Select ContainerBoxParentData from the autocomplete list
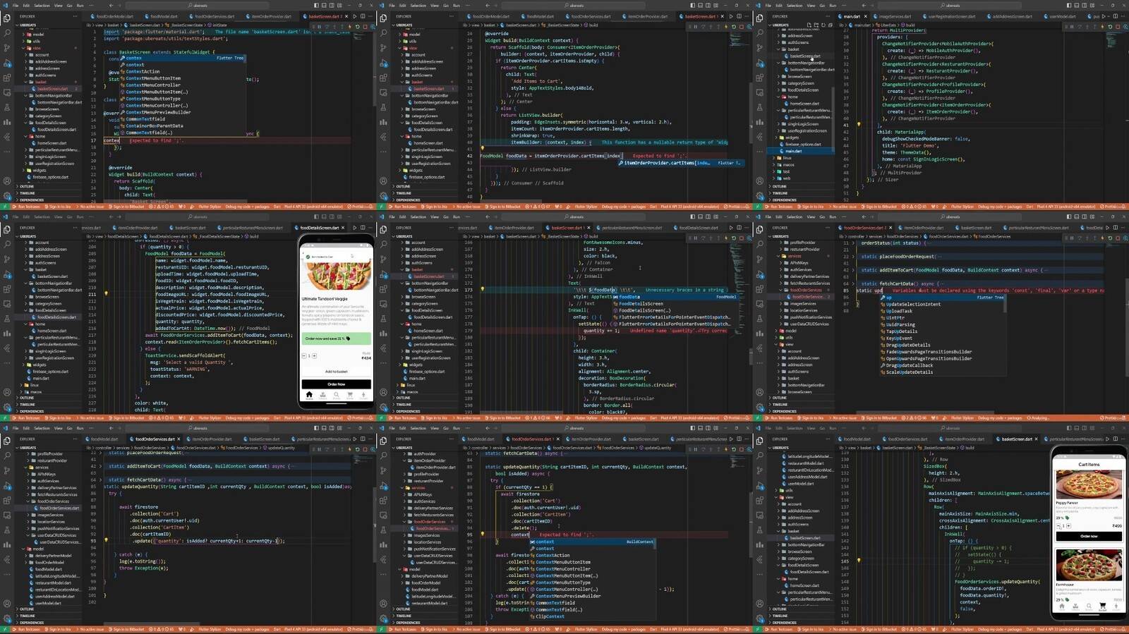1129x634 pixels. (154, 126)
